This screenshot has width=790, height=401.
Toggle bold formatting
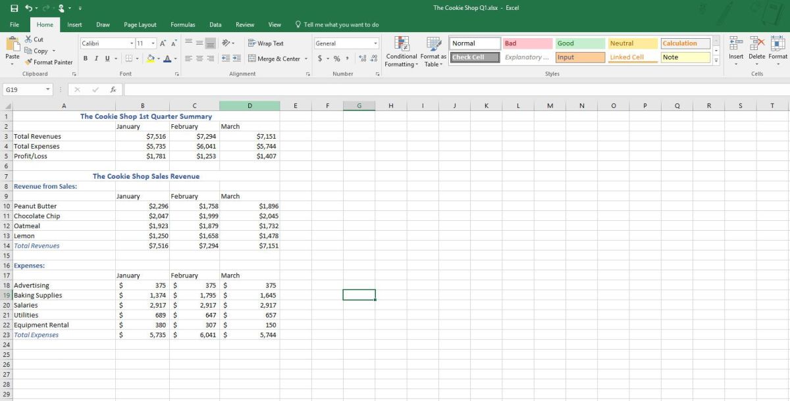click(85, 58)
